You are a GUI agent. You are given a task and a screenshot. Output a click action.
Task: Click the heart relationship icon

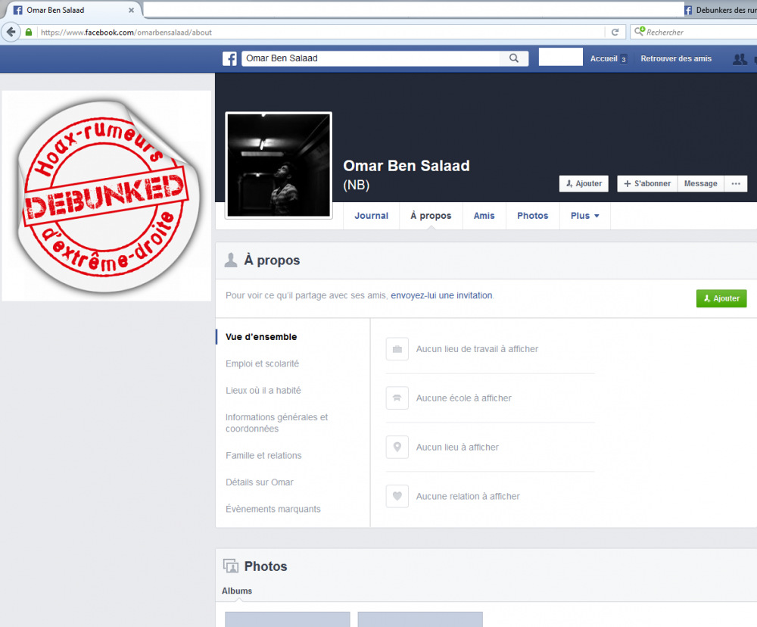pos(397,496)
